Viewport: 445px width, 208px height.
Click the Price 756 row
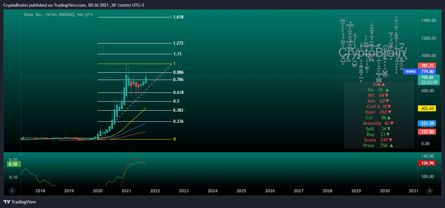pos(378,145)
